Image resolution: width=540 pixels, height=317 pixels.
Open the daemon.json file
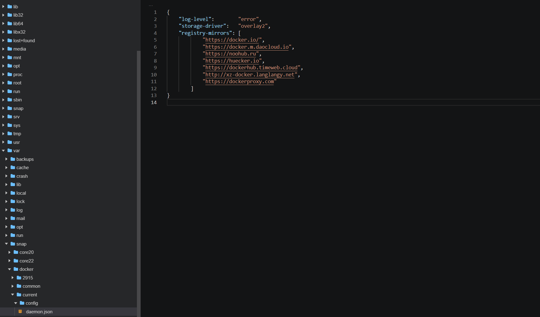click(x=39, y=311)
